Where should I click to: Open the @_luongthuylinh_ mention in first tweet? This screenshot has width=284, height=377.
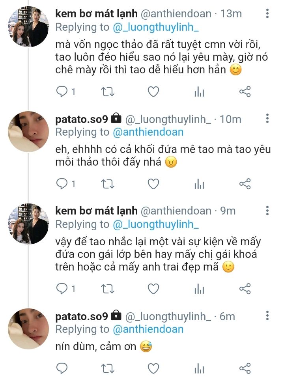[155, 27]
